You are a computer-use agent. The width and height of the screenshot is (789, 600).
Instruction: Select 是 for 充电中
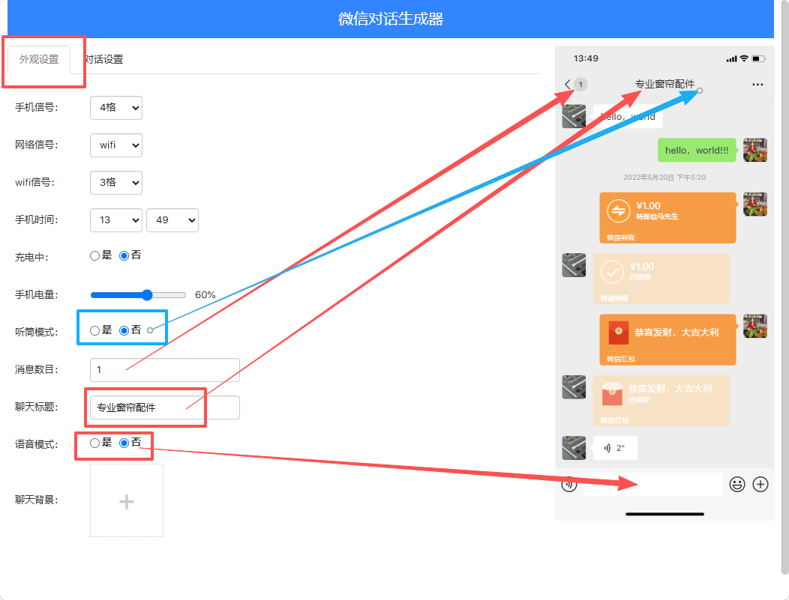[x=94, y=255]
